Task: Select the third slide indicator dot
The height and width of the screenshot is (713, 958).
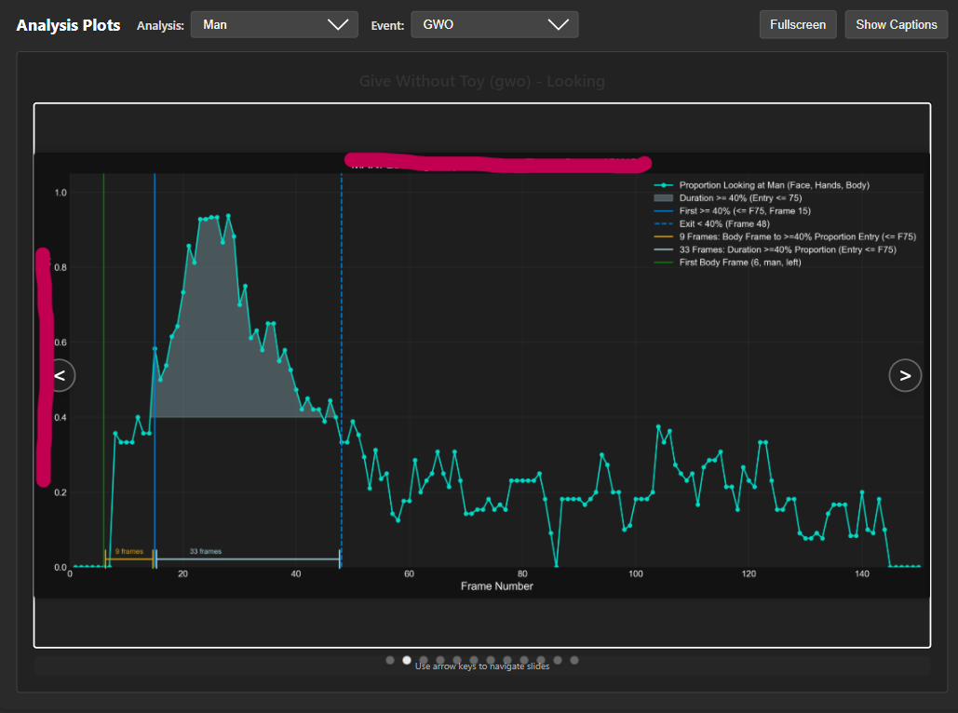Action: point(424,660)
